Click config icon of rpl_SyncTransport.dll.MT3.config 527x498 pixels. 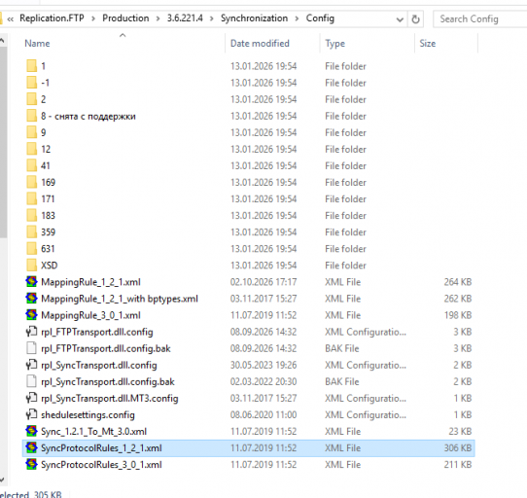31,398
